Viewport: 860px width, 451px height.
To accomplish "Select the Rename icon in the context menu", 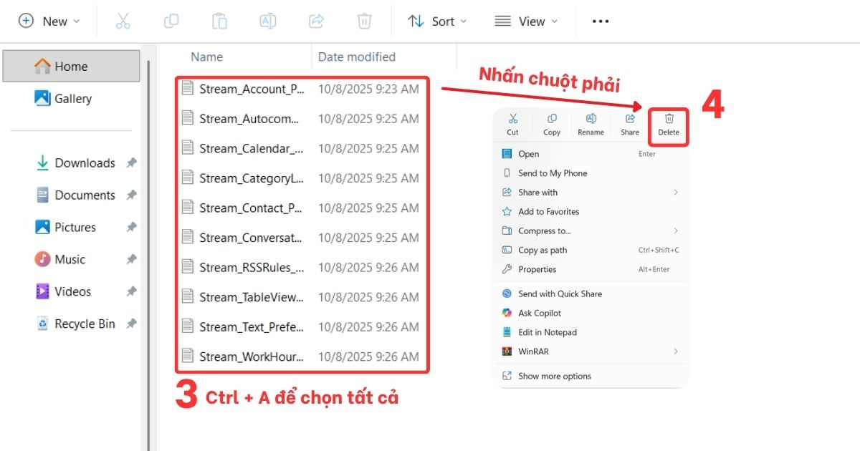I will [x=591, y=122].
